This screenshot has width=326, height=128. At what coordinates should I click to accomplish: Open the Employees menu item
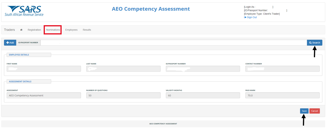[x=71, y=30]
